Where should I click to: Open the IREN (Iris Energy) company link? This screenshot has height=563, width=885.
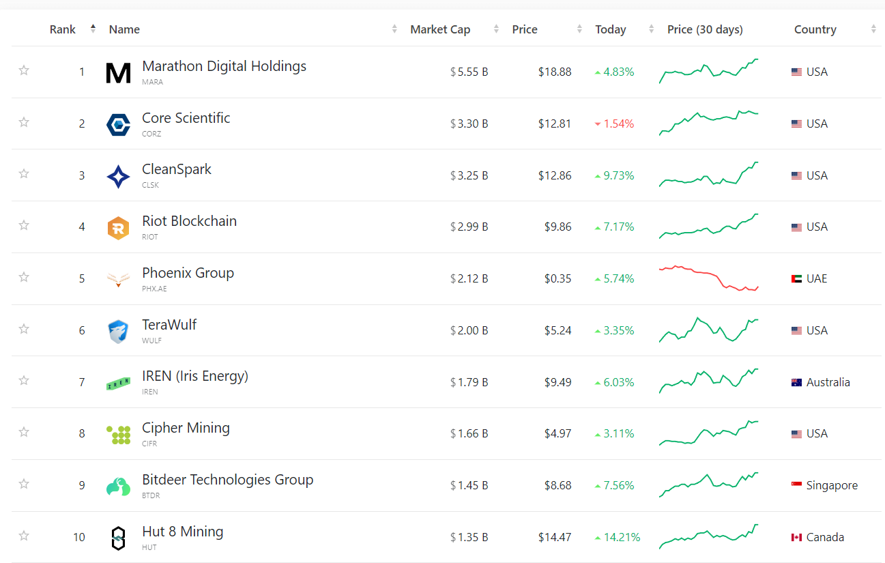tap(194, 376)
